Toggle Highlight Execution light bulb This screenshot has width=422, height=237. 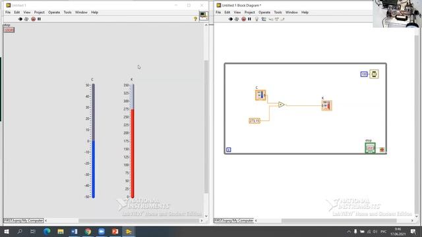[x=256, y=19]
